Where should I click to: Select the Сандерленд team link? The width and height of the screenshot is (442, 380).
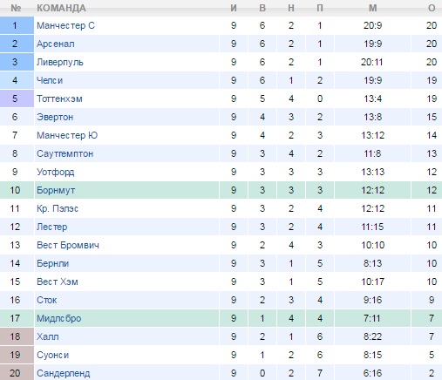(64, 373)
